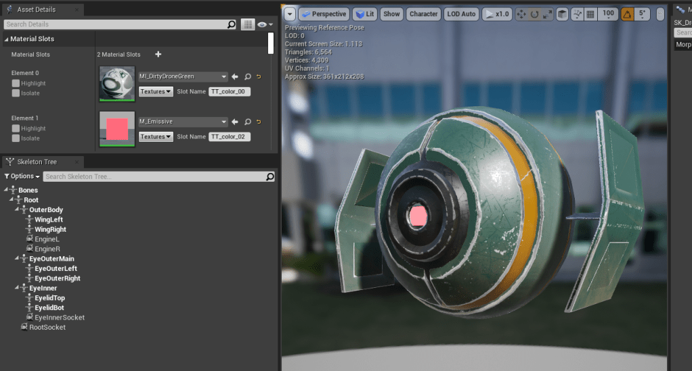Open the Character viewport menu

pos(423,14)
